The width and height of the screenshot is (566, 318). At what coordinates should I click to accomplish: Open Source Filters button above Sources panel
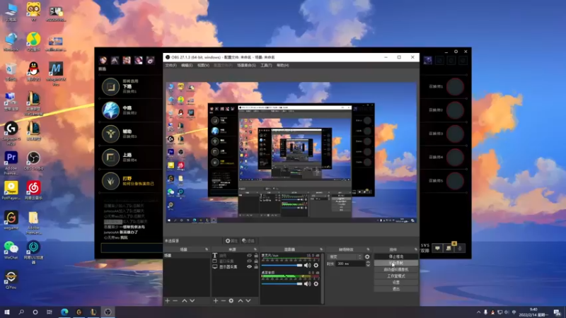[x=248, y=241]
